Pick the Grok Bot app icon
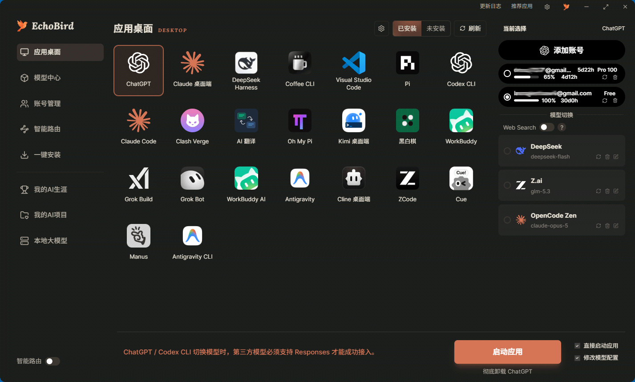The height and width of the screenshot is (382, 635). pyautogui.click(x=192, y=178)
